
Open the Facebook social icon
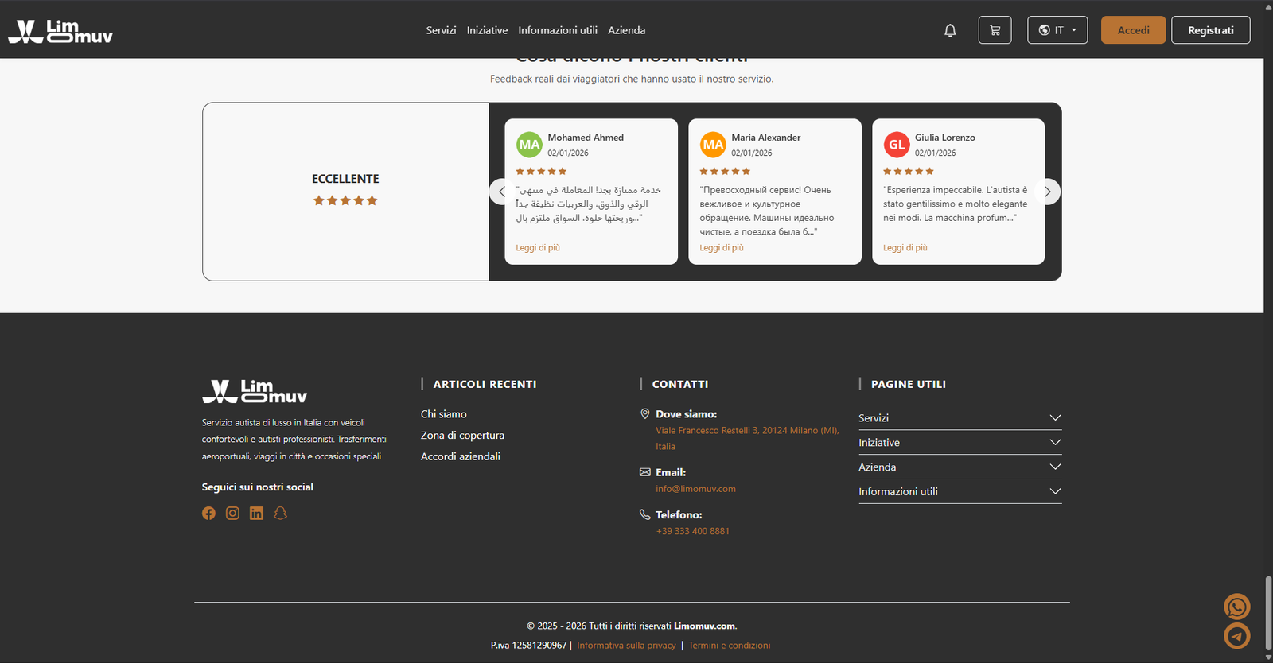[x=208, y=514]
